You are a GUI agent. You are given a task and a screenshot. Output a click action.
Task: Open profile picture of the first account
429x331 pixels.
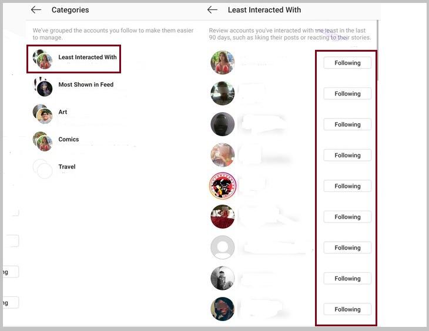click(x=223, y=63)
